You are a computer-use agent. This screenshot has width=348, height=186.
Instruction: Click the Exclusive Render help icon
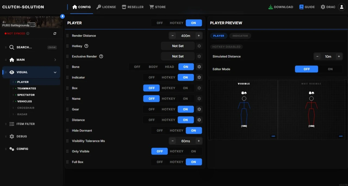101,56
